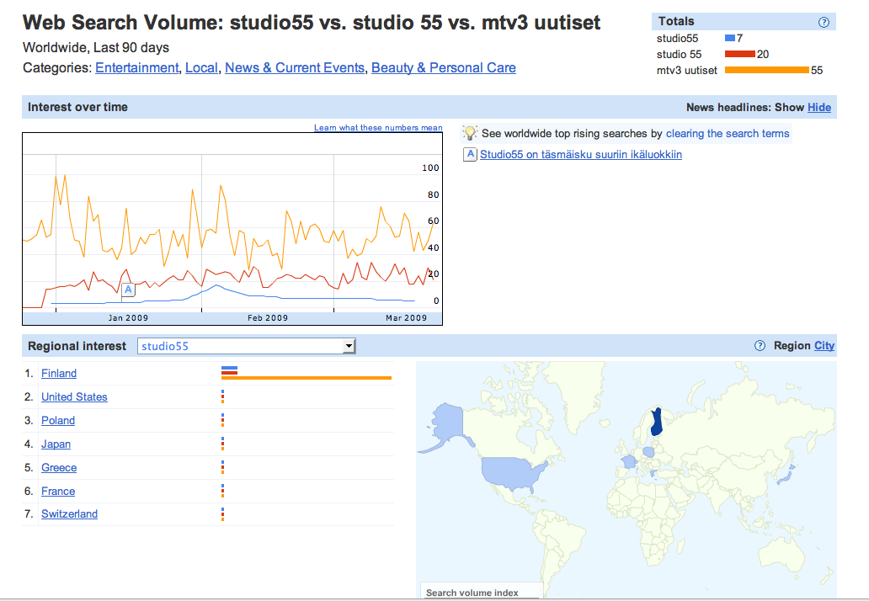Open the studio55 regional interest dropdown
Image resolution: width=869 pixels, height=601 pixels.
coord(246,346)
